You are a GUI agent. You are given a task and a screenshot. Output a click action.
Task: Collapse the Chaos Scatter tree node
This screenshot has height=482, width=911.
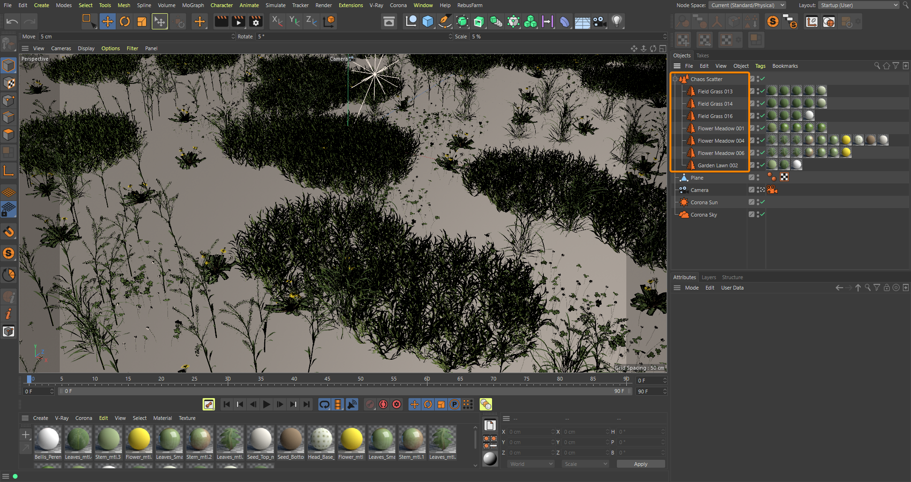(675, 79)
